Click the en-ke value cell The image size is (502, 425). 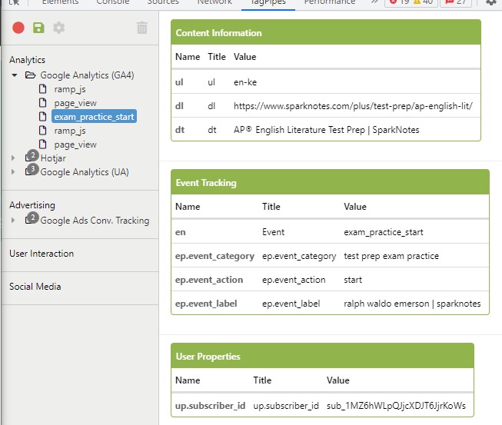point(245,82)
